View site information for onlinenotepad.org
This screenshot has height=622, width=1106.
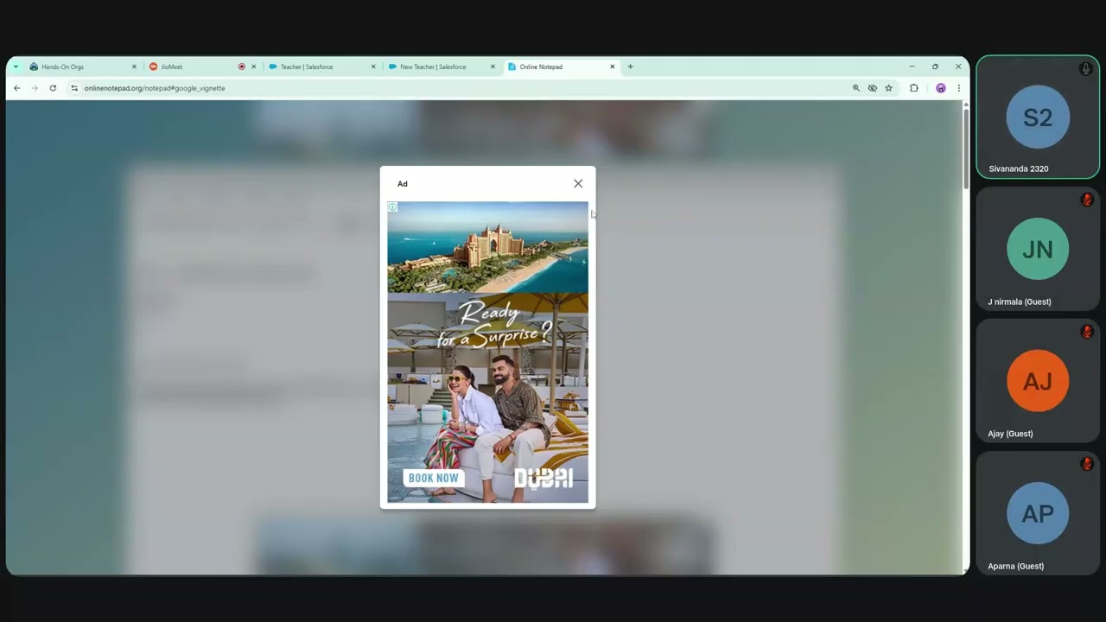coord(74,88)
